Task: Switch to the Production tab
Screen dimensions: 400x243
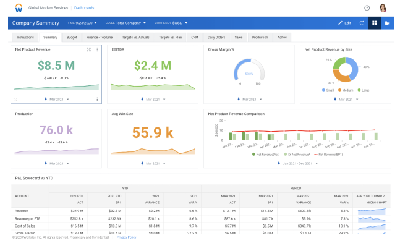Action: pyautogui.click(x=260, y=38)
